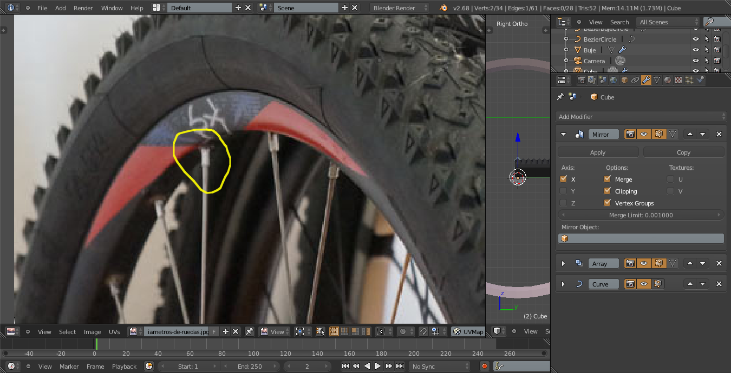The width and height of the screenshot is (731, 373).
Task: Copy the Mirror modifier
Action: pyautogui.click(x=683, y=152)
